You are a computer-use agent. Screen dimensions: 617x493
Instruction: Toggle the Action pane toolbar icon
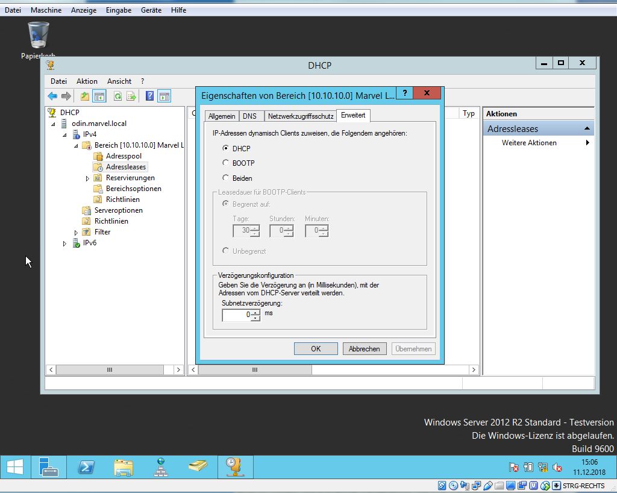[x=164, y=96]
